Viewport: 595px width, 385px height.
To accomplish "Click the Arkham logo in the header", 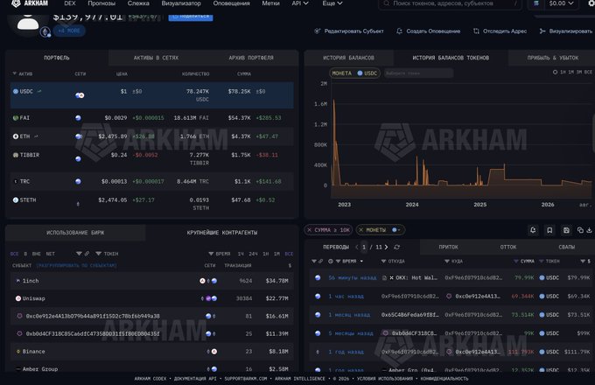I will point(30,3).
